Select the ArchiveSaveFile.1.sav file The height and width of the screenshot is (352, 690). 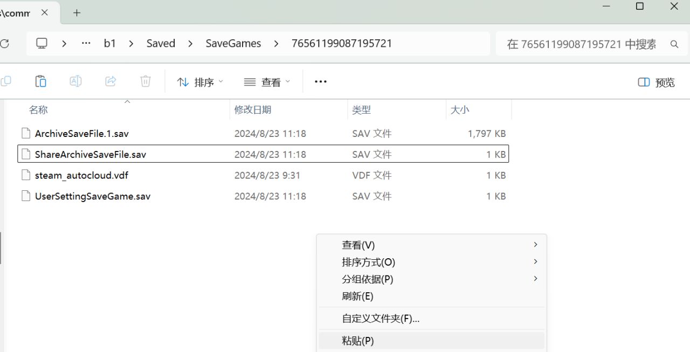[82, 134]
